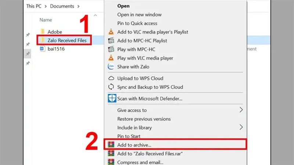This screenshot has height=165, width=294.
Task: Select Restore previous versions
Action: [x=144, y=119]
